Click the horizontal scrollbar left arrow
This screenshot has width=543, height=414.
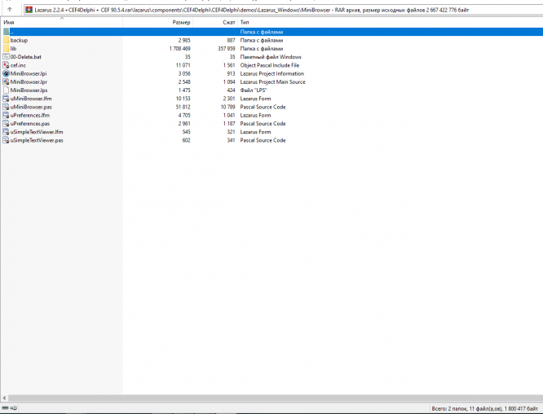4,398
